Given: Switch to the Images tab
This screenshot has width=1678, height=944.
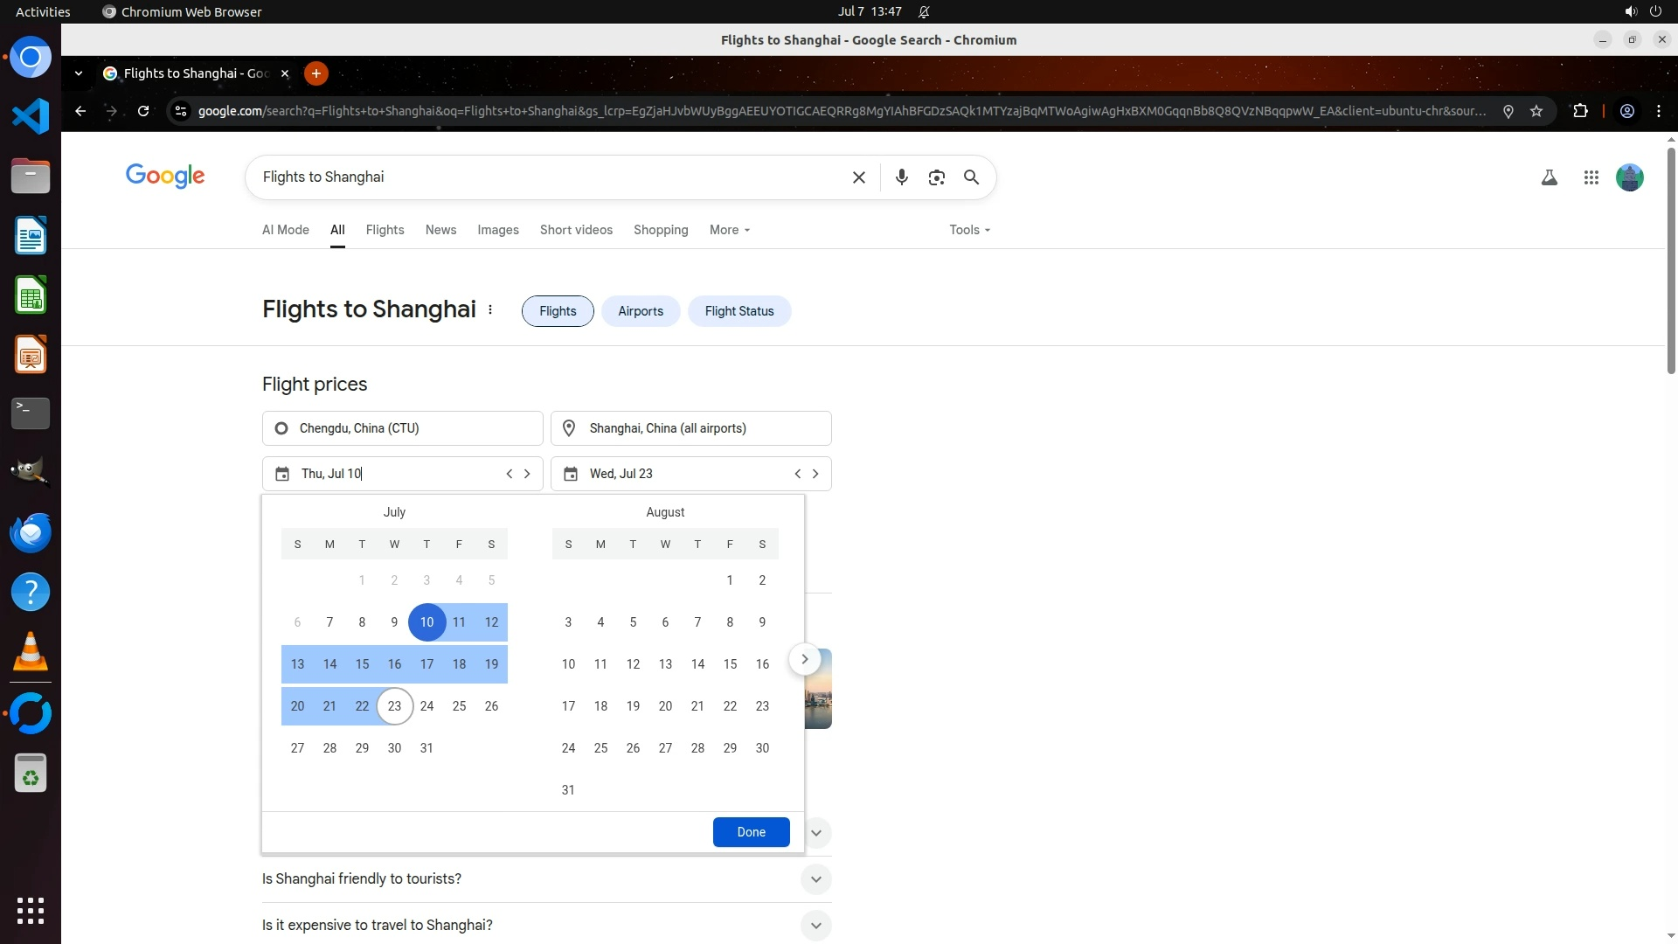Looking at the screenshot, I should click(497, 230).
